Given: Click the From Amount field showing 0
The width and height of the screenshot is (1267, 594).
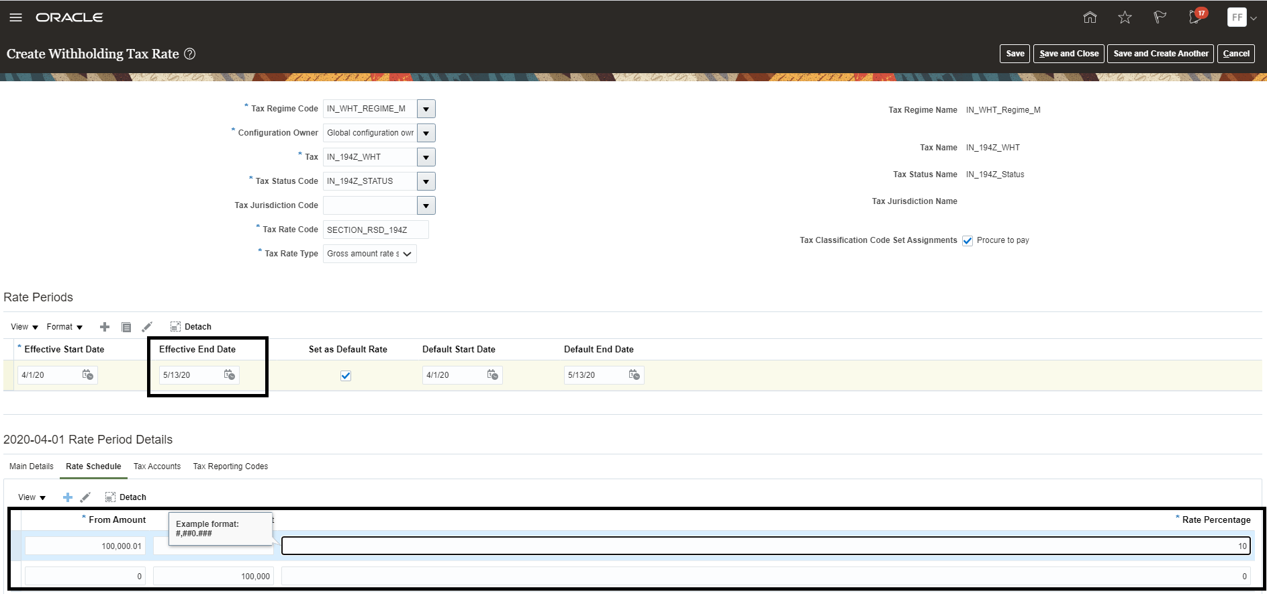Looking at the screenshot, I should click(85, 577).
